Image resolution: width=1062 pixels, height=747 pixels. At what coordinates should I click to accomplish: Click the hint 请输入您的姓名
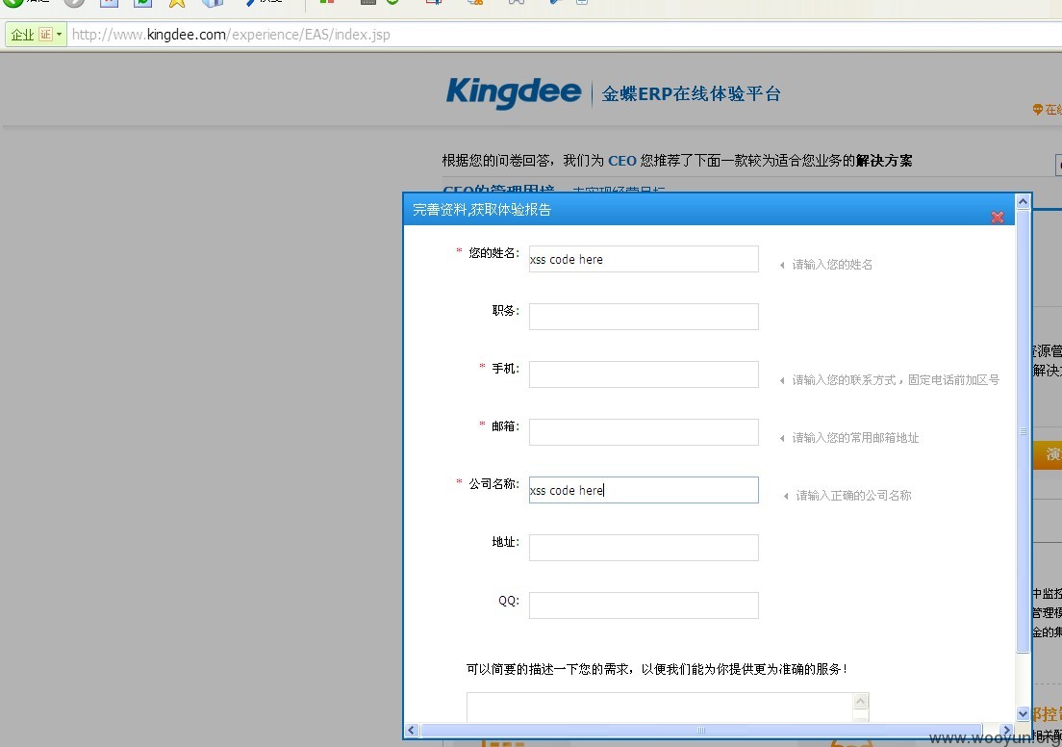pos(832,265)
